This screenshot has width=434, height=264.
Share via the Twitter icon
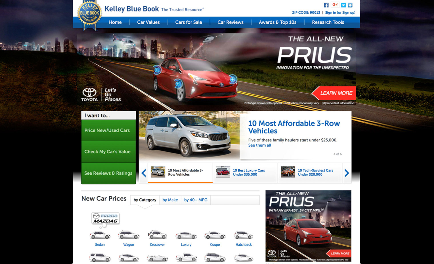343,5
